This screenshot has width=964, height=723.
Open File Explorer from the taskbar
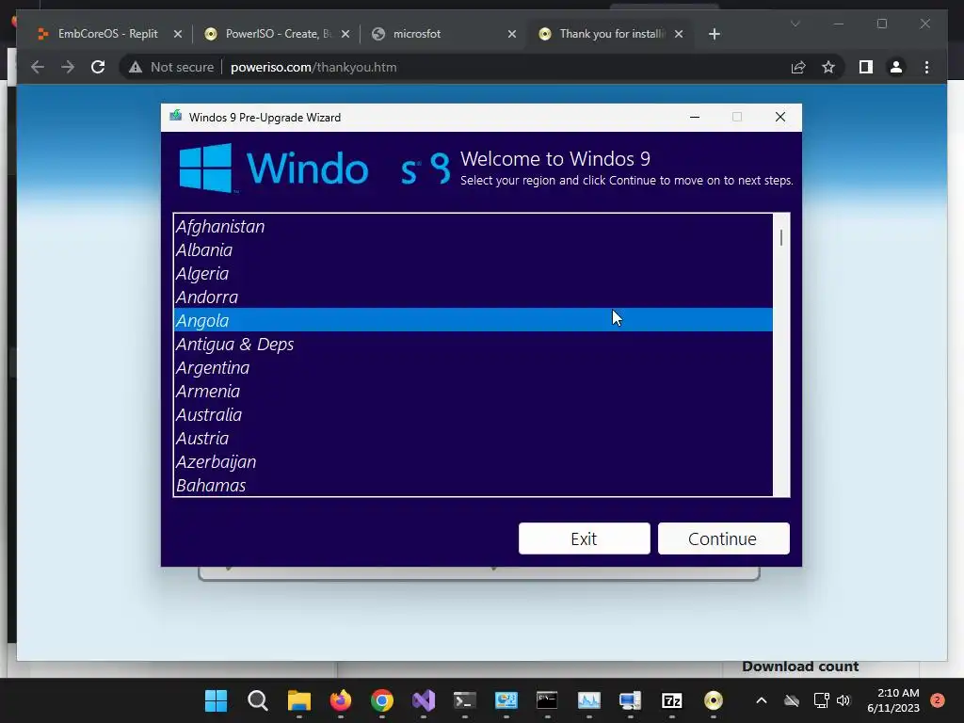click(298, 700)
